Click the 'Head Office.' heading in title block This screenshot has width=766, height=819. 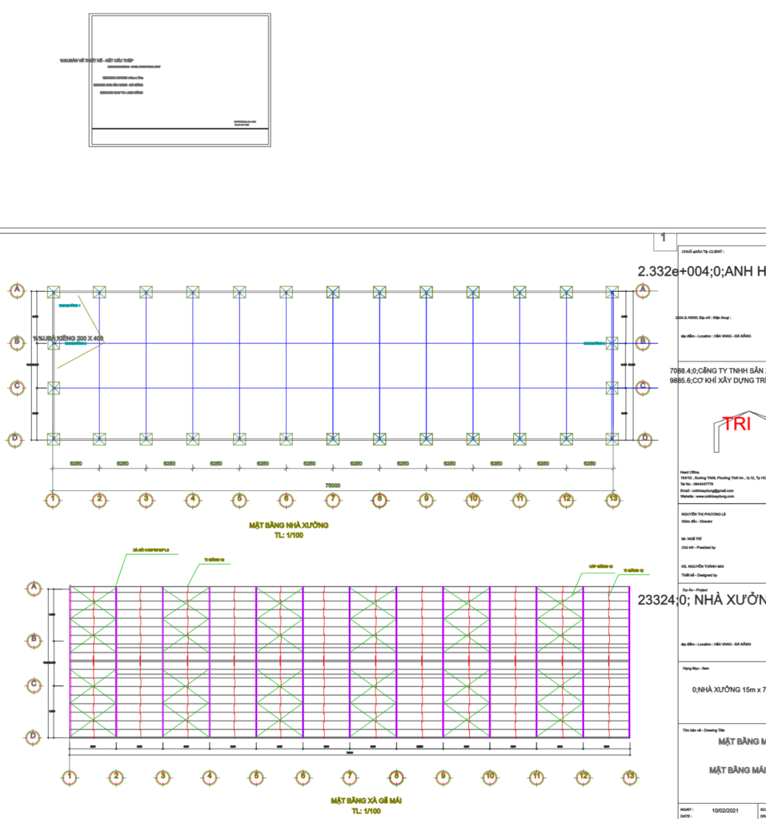pyautogui.click(x=690, y=472)
